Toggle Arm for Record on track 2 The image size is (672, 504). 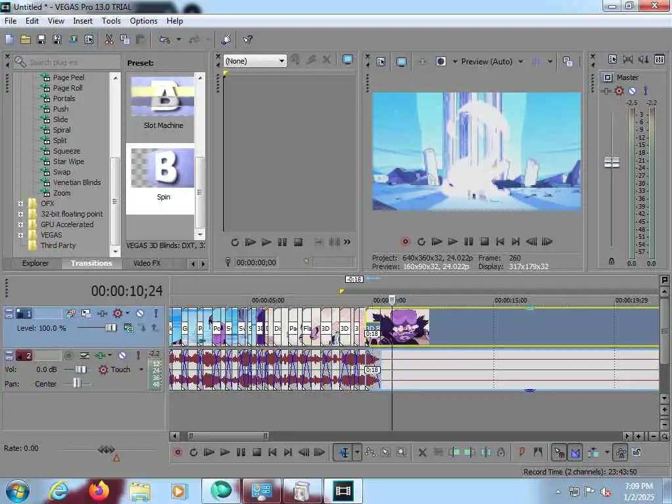[68, 355]
